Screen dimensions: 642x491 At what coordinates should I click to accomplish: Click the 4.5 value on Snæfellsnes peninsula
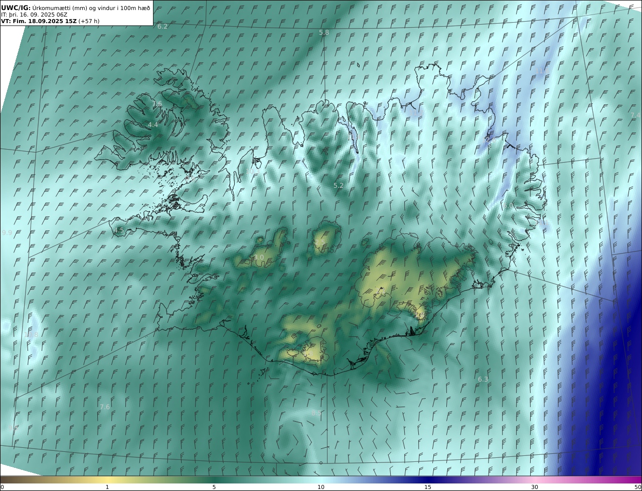click(118, 230)
